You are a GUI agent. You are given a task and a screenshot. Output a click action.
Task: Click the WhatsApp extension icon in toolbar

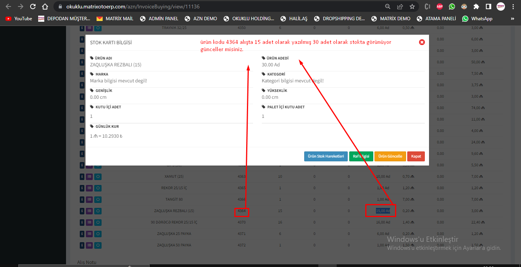452,6
